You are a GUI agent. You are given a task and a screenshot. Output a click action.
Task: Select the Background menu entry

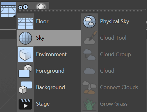pyautogui.click(x=49, y=88)
